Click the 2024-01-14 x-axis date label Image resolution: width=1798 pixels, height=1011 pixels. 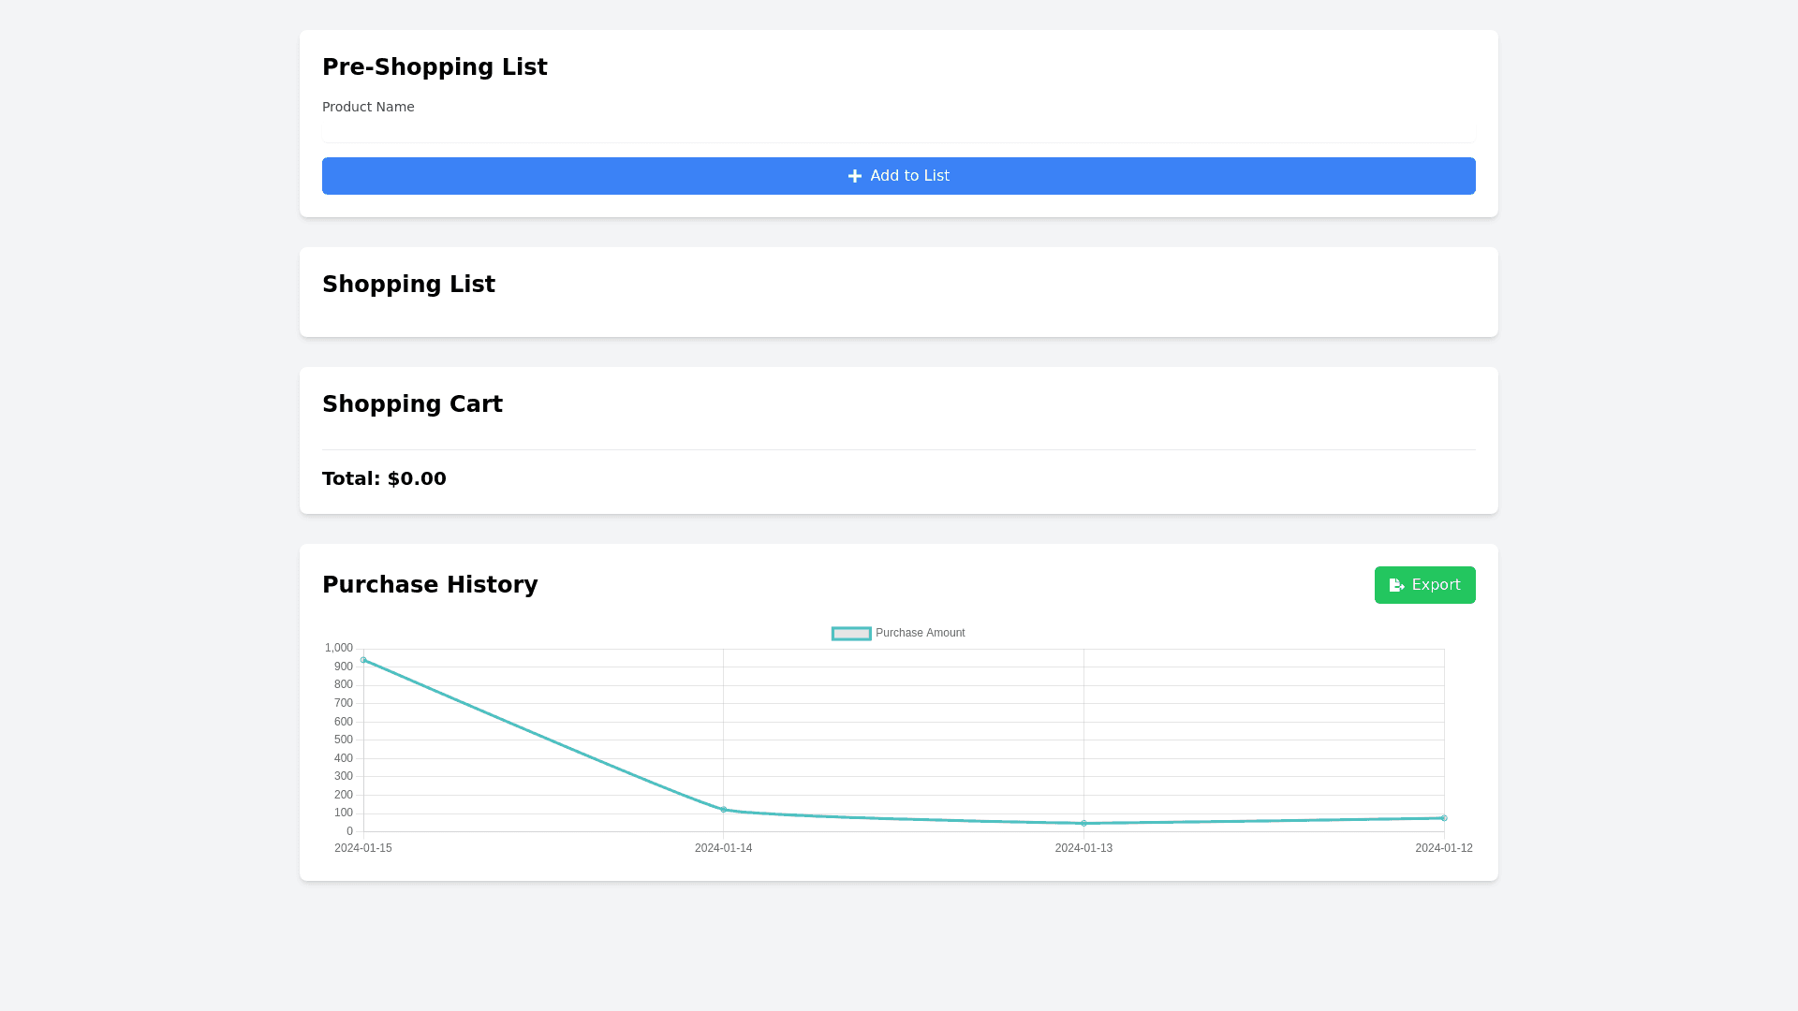coord(723,848)
